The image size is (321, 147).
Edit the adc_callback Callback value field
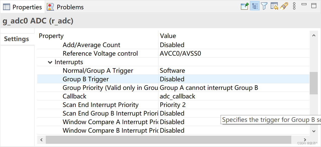(x=234, y=96)
